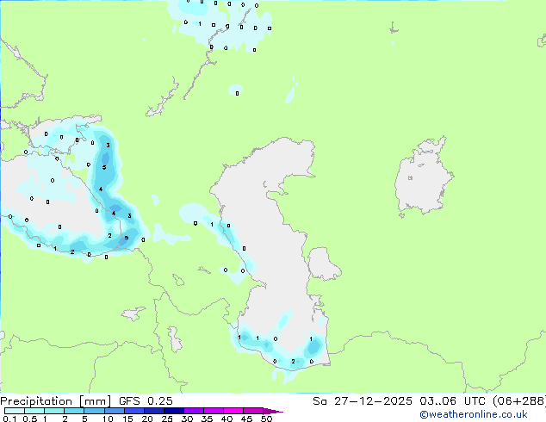
Task: Click the '0.5' legend scale label
Action: click(x=30, y=419)
